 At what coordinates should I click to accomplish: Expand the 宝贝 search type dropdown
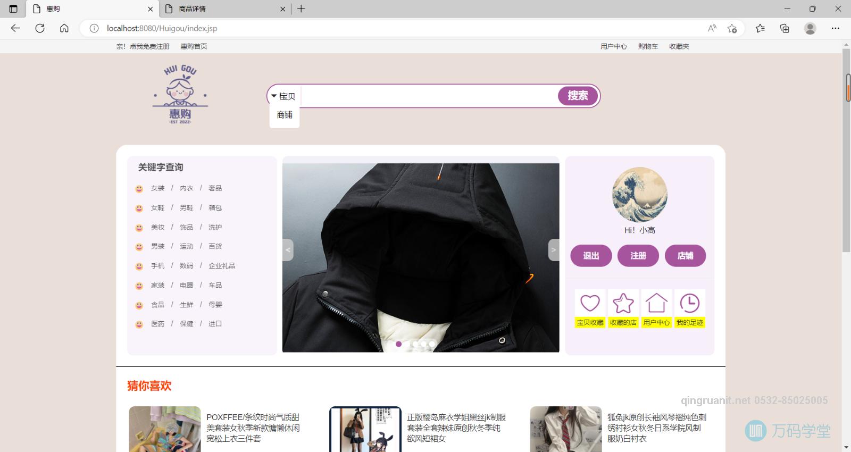click(x=283, y=96)
